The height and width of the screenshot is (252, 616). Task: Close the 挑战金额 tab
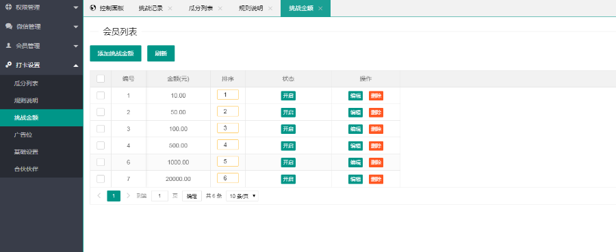point(320,8)
